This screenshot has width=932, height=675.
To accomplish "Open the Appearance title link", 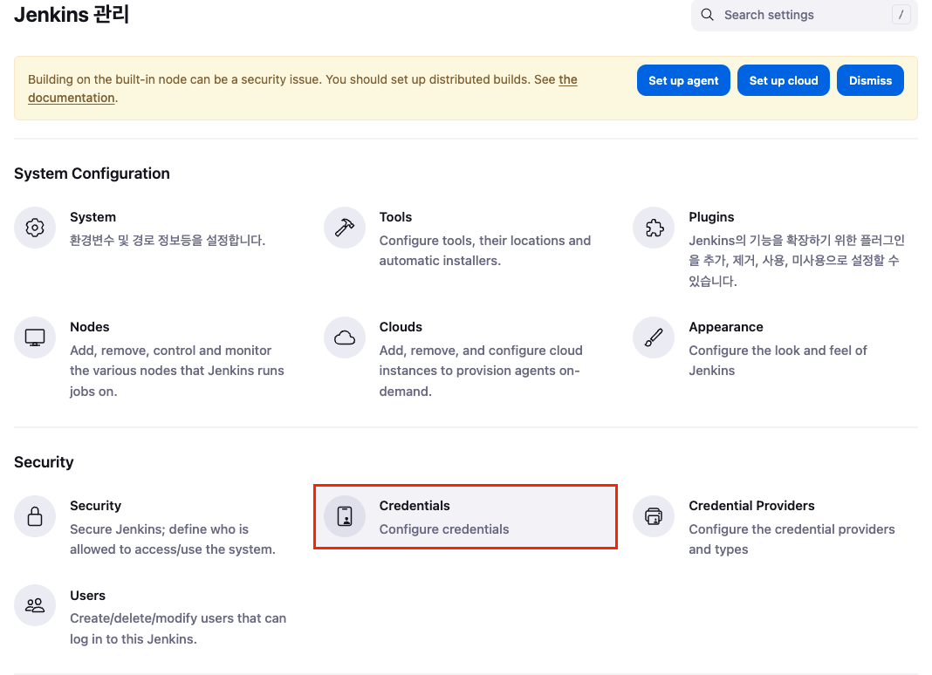I will 726,327.
